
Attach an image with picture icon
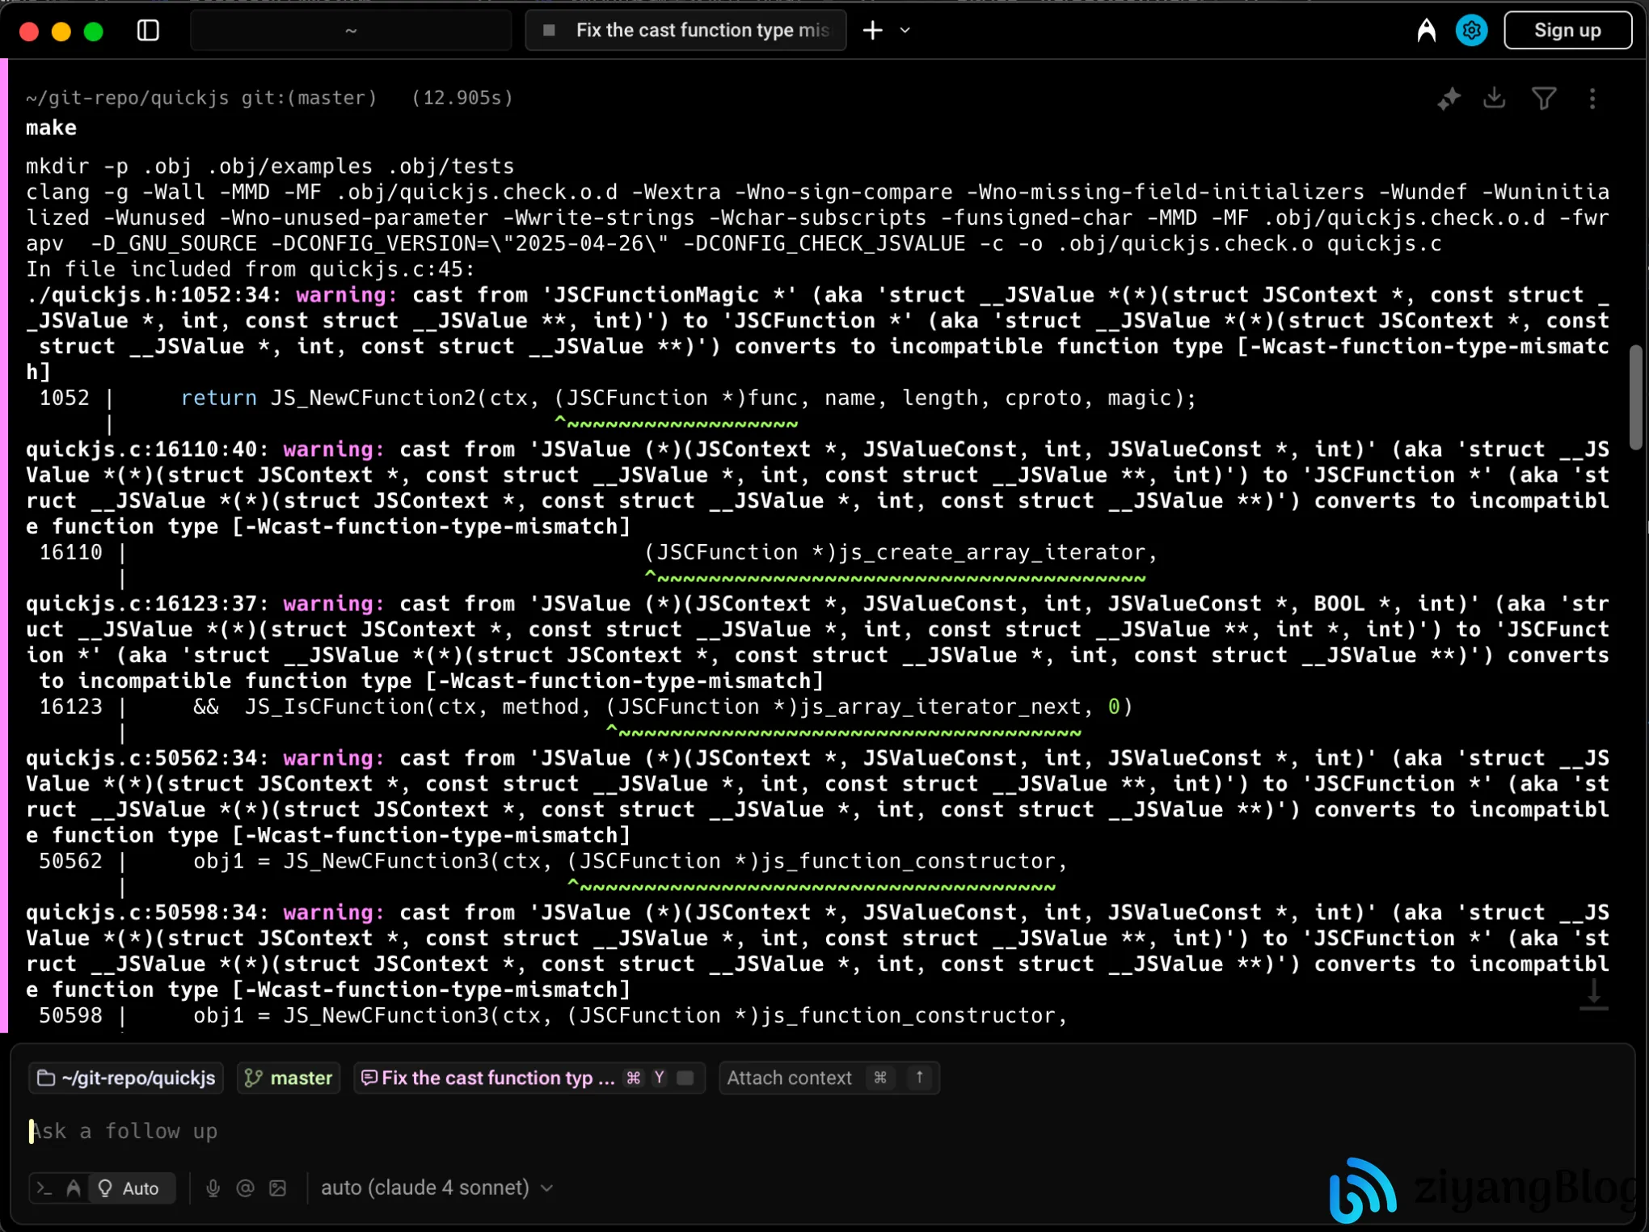pos(278,1188)
